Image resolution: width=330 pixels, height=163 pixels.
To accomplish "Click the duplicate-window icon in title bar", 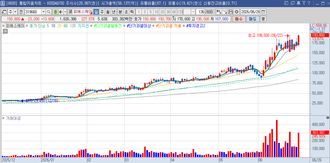I will (292, 3).
